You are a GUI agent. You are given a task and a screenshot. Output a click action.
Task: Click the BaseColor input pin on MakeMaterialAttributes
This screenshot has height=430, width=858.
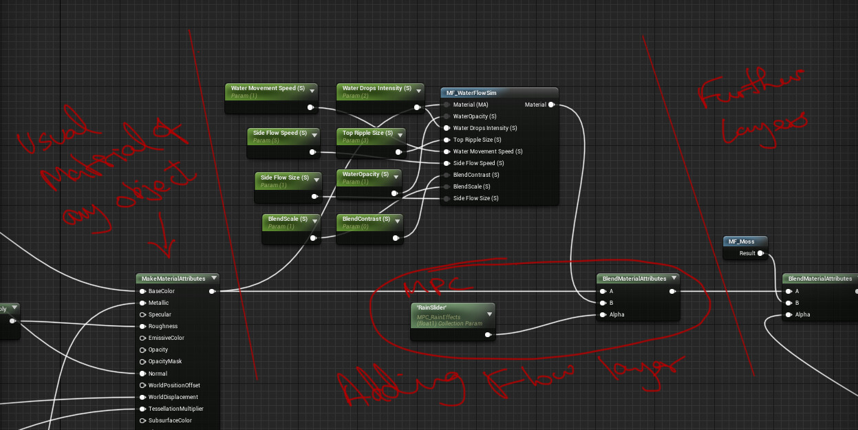[x=141, y=291]
